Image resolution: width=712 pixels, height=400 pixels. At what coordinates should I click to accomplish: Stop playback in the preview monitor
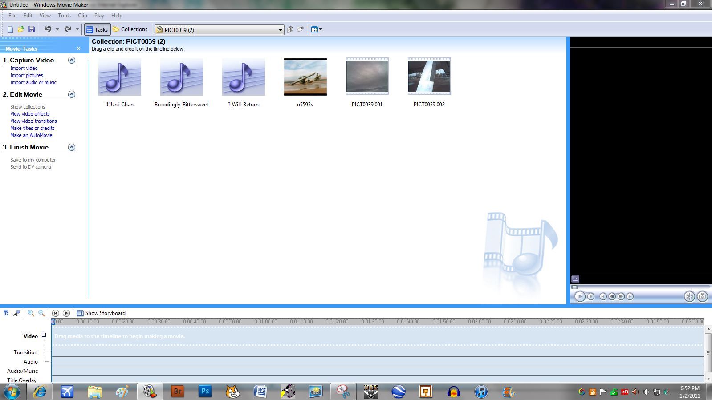tap(591, 296)
